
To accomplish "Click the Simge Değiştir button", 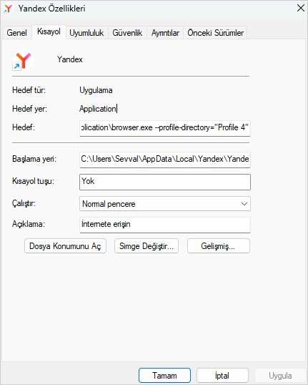I will [x=146, y=245].
